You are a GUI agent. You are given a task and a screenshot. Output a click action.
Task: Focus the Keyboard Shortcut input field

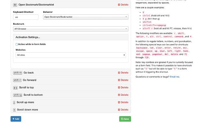pos(26,17)
